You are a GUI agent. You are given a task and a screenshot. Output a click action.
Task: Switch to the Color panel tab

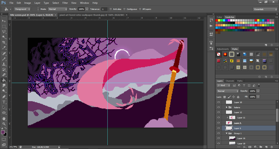click(x=219, y=17)
